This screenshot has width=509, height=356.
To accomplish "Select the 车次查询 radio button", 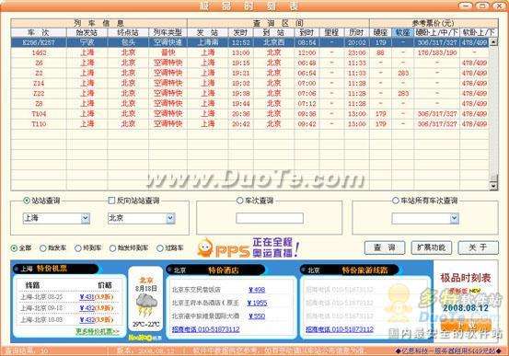I will click(240, 201).
